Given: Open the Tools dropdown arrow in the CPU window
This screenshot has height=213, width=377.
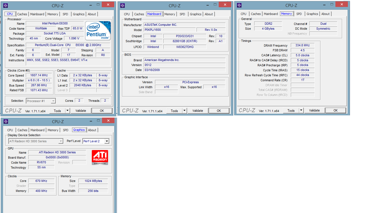Looking at the screenshot, I should point(67,111).
